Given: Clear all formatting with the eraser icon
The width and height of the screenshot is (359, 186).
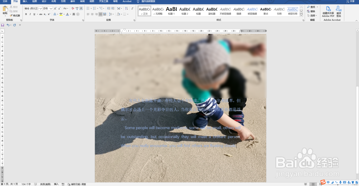Looking at the screenshot, I should coord(73,9).
